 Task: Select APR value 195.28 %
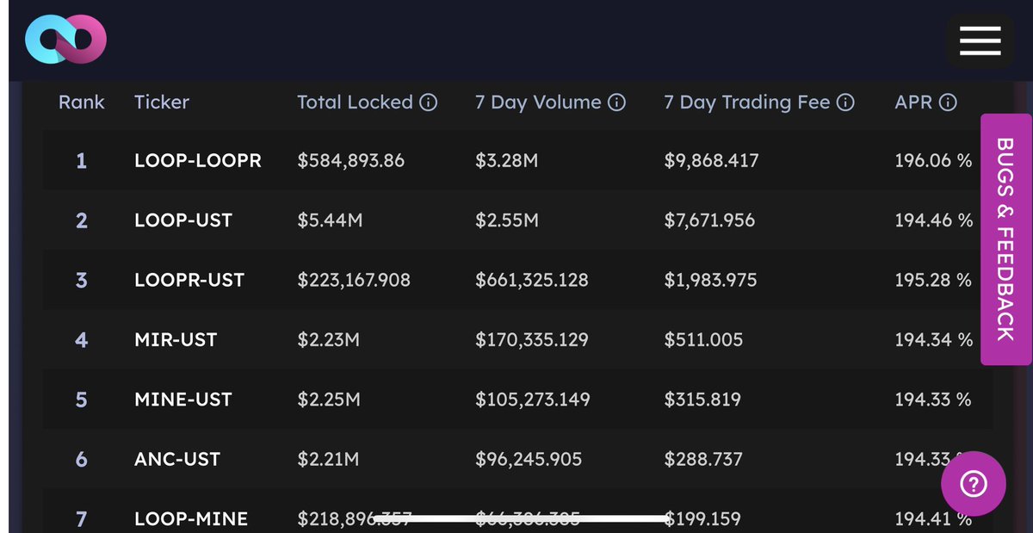[x=933, y=280]
